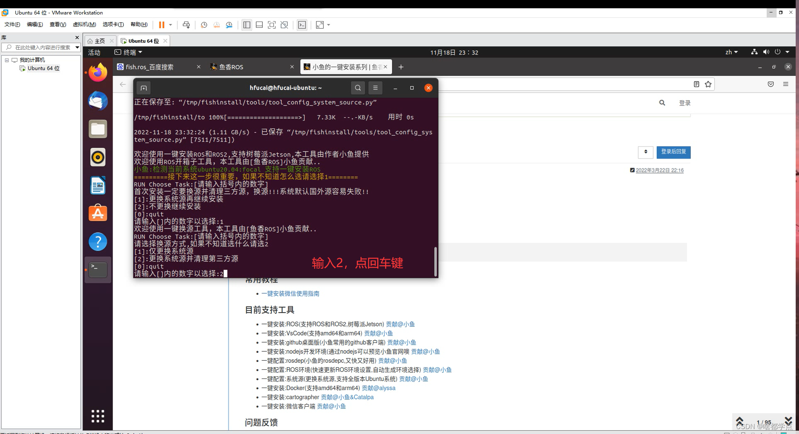Take a VM snapshot icon
This screenshot has width=799, height=434.
click(204, 25)
